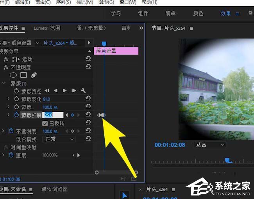254x199 pixels.
Task: Select the ellipse mask tool
Action: coord(13,75)
